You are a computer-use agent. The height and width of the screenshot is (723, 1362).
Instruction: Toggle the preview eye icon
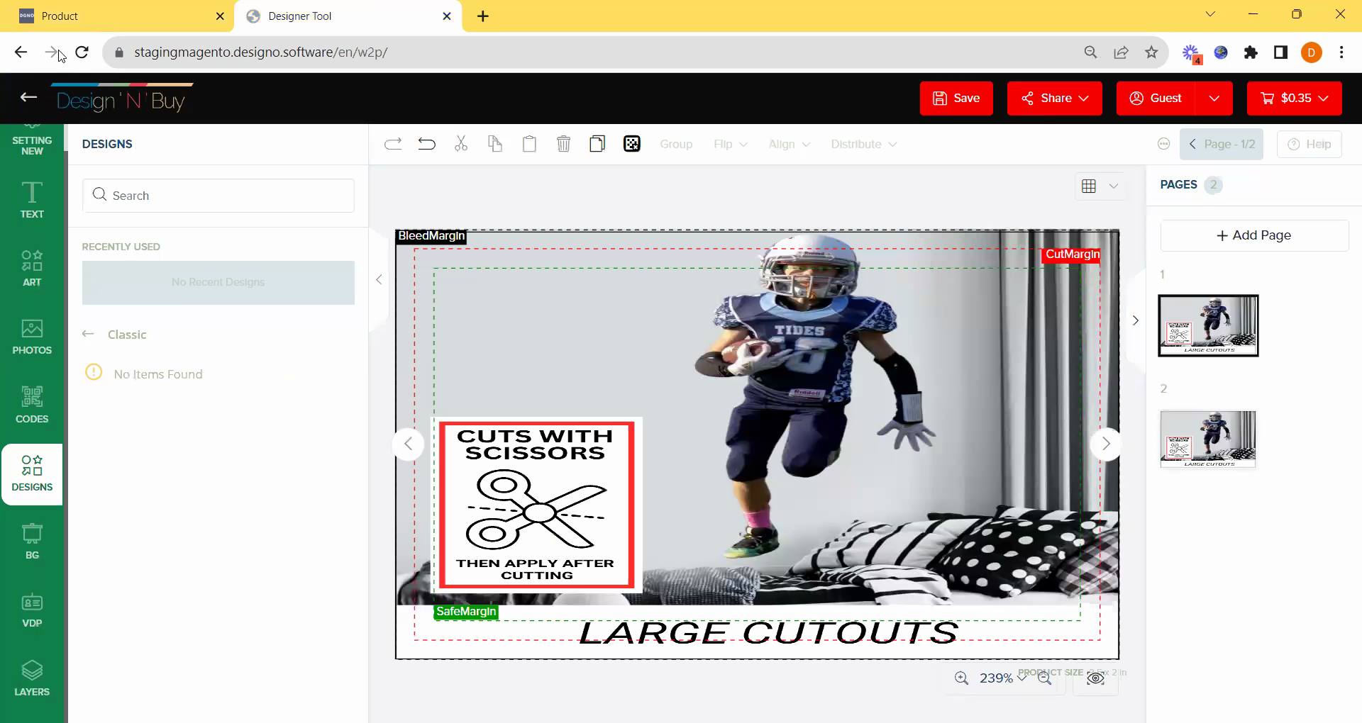pyautogui.click(x=1095, y=678)
